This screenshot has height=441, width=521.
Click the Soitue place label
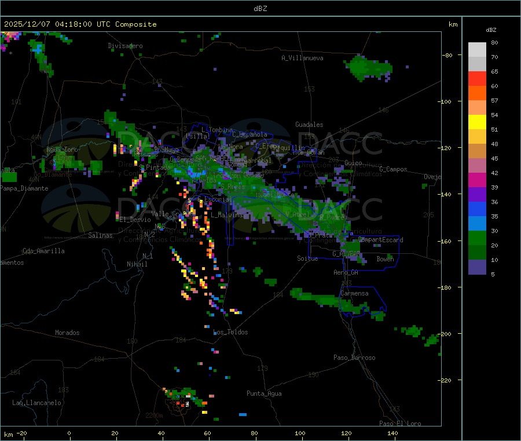tap(308, 258)
